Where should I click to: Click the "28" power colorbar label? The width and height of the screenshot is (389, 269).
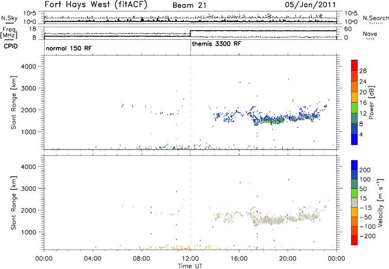click(x=363, y=71)
